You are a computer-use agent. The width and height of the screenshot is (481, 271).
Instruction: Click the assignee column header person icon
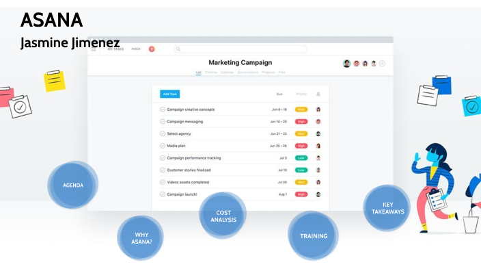click(318, 94)
